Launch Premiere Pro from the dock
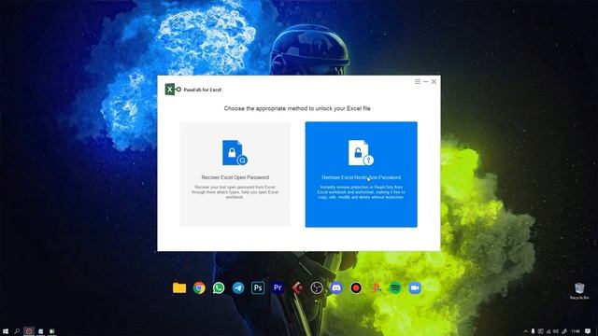This screenshot has width=598, height=336. (x=278, y=288)
